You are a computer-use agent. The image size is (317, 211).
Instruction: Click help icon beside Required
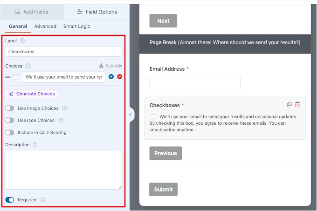coord(43,200)
